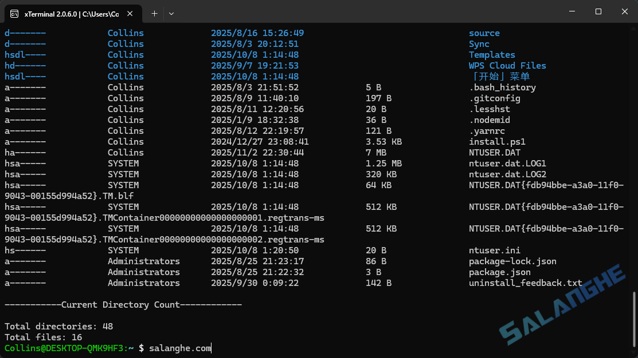
Task: Click the package.json entry
Action: tap(494, 272)
